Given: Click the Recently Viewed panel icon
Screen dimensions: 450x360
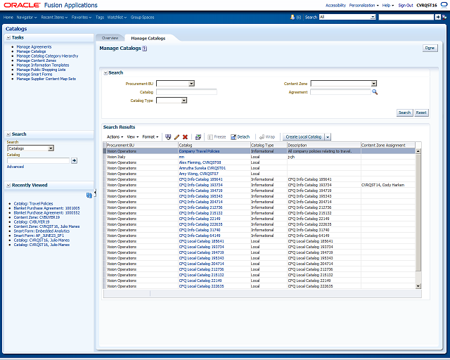Looking at the screenshot, I should pos(89,195).
